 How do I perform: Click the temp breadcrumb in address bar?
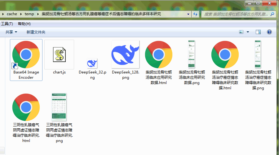pyautogui.click(x=29, y=14)
